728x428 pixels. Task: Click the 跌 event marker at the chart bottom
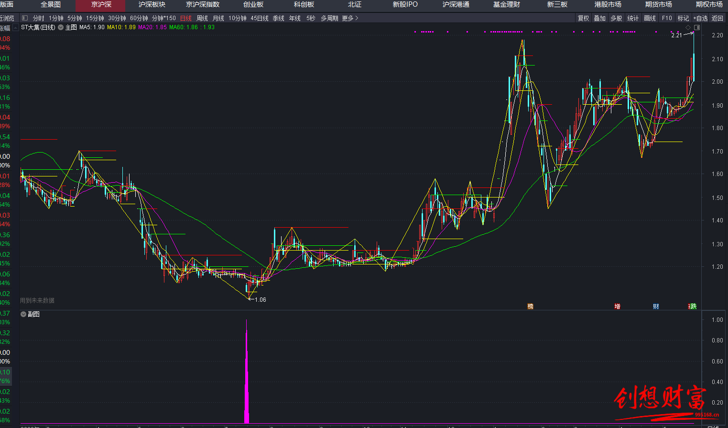(x=693, y=306)
